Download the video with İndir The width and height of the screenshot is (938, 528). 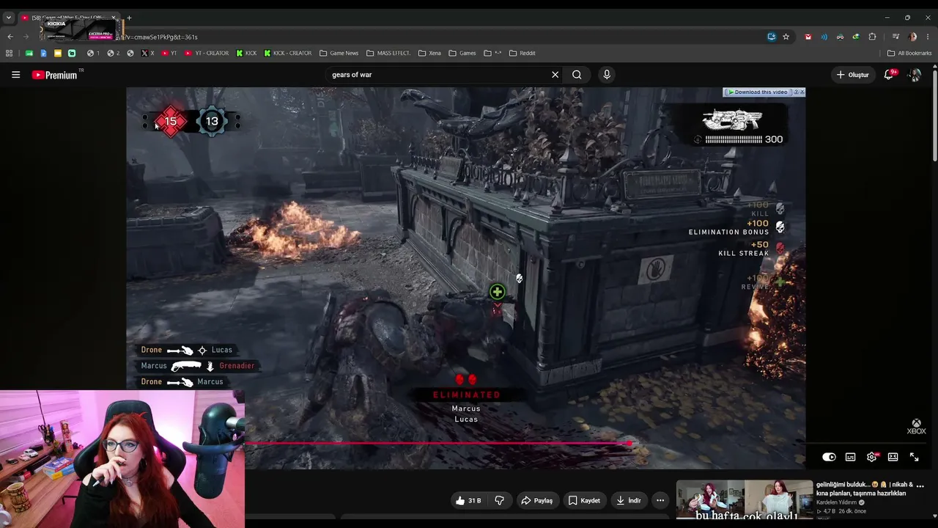click(629, 500)
